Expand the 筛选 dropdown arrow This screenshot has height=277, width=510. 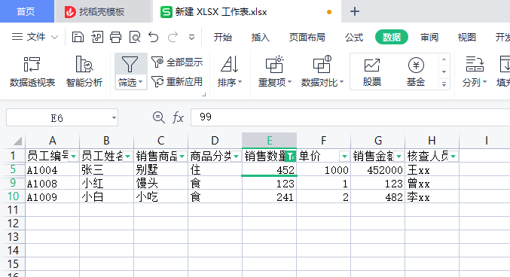141,82
